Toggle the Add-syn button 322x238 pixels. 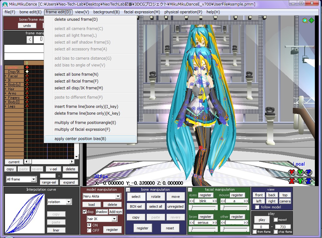point(115,212)
